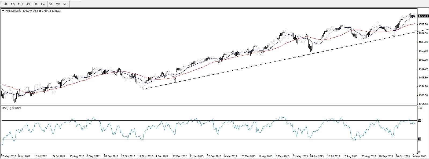Grab the timeframe toolbar drag handle
The width and height of the screenshot is (429, 159).
[x=1, y=4]
